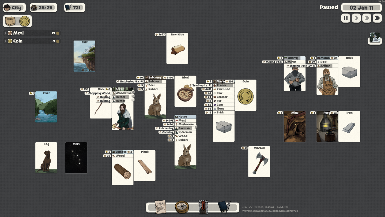Remove the Axeman from the House
The image size is (385, 217).
click(x=196, y=127)
